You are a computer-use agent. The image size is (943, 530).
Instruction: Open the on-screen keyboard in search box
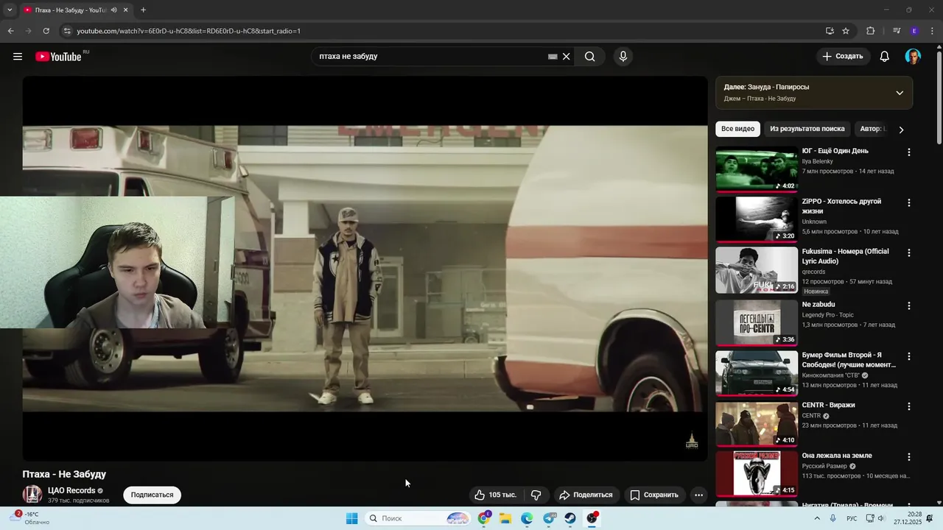[553, 57]
